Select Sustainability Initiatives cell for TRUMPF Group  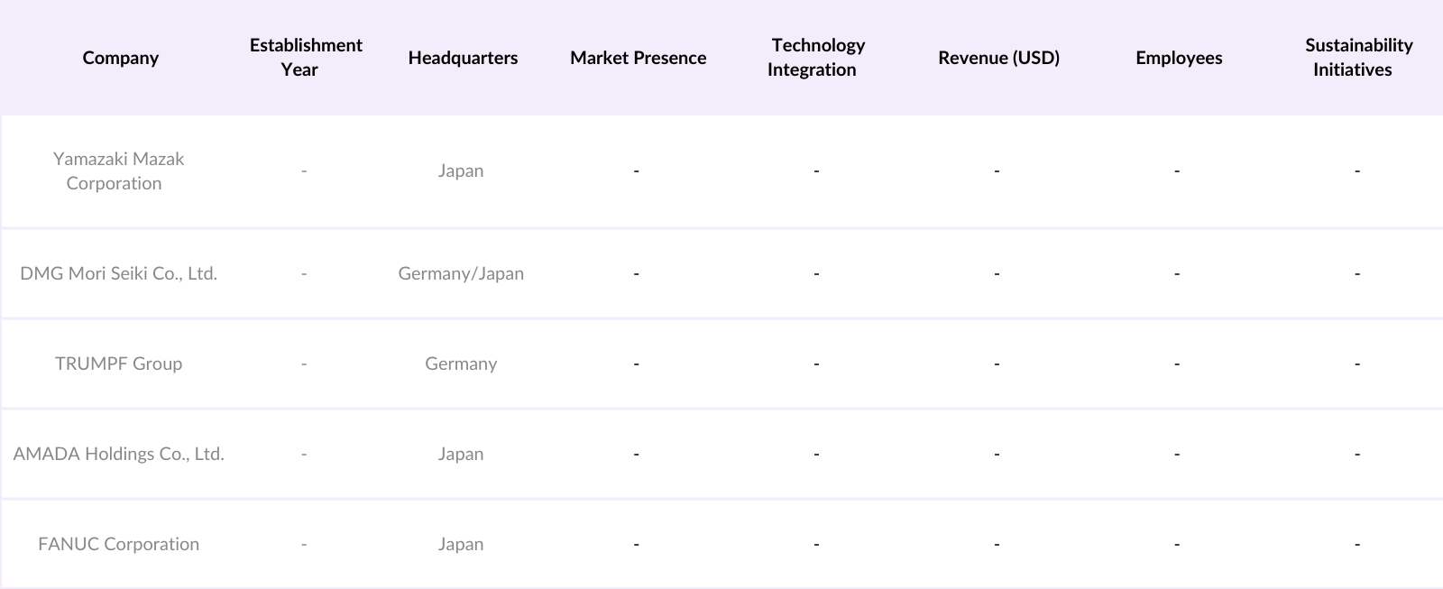coord(1357,364)
